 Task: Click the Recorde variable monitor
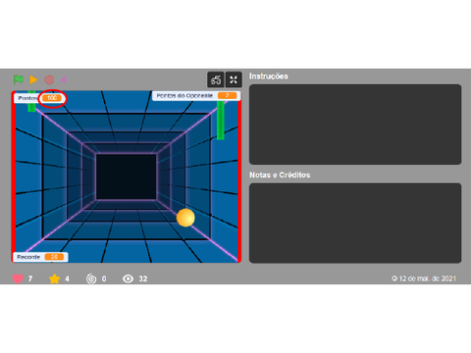click(x=40, y=257)
